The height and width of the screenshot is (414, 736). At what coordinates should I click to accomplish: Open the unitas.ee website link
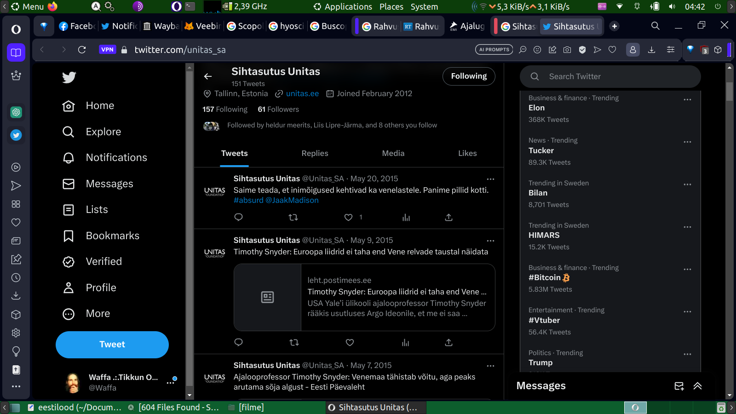302,93
